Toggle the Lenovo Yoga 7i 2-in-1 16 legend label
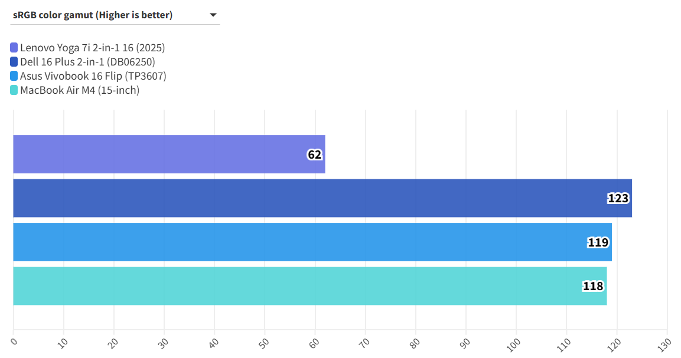This screenshot has width=681, height=358. tap(92, 48)
